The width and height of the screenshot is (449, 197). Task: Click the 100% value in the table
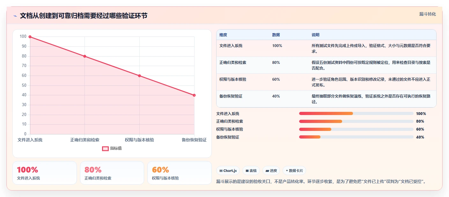277,46
